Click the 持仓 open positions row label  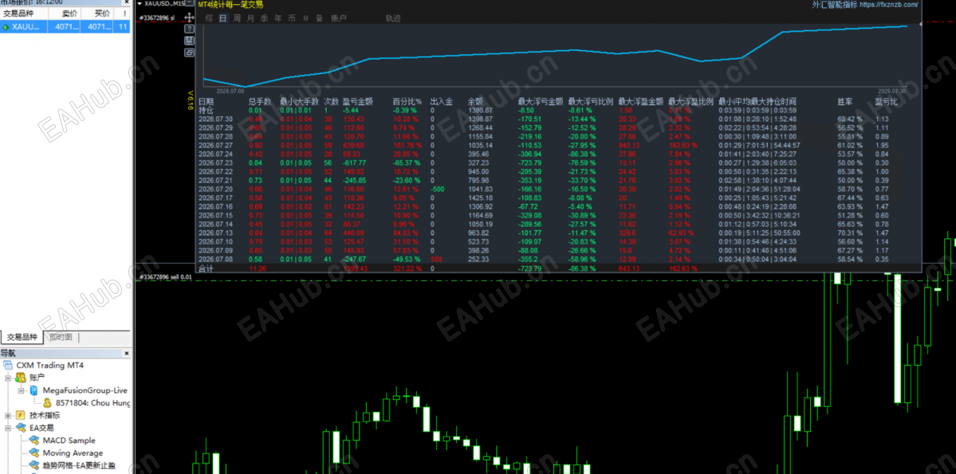pos(206,110)
